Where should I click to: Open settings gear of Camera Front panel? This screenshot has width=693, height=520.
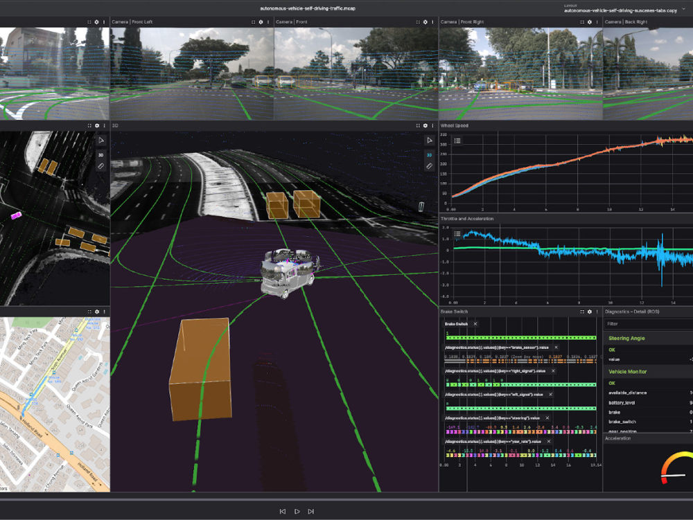tap(426, 21)
